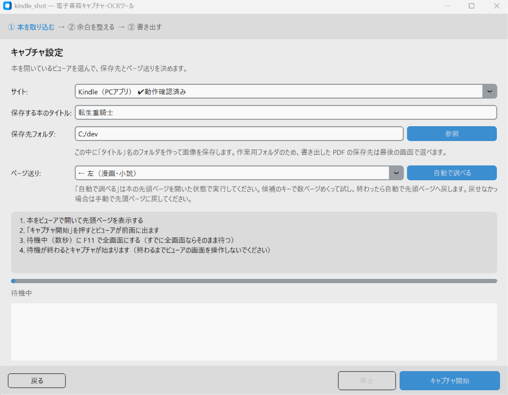Maximize the kindle_shot window
Viewport: 508px width, 395px height.
point(471,6)
